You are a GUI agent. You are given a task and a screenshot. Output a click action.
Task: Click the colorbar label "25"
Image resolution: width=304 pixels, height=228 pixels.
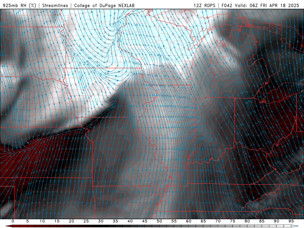[86, 221]
